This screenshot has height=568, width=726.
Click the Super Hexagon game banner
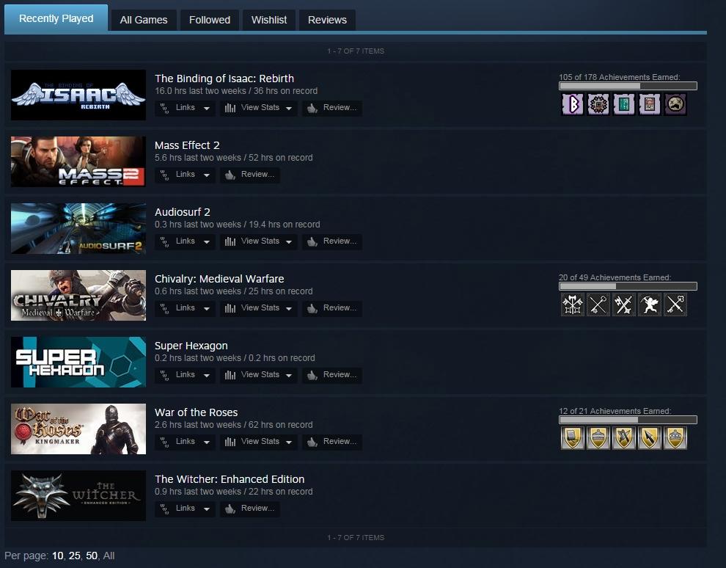(x=78, y=362)
